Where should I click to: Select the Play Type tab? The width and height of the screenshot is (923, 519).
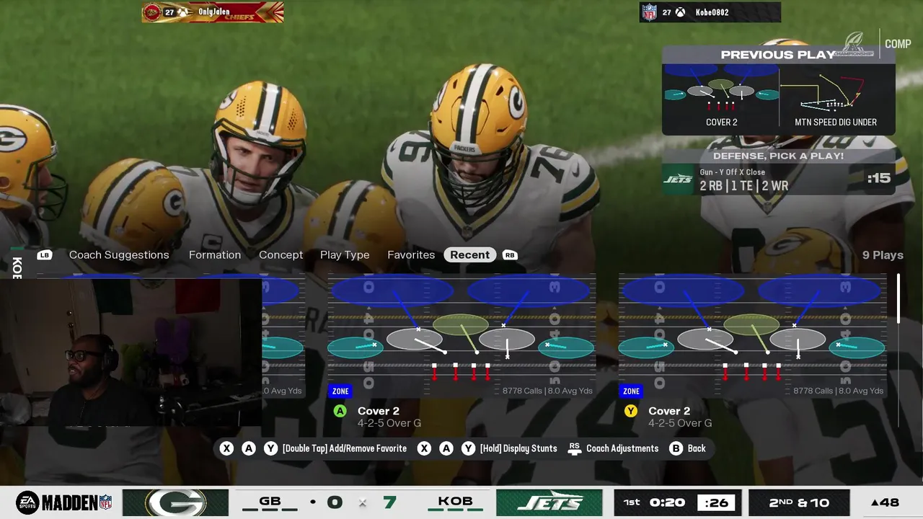[x=345, y=254]
